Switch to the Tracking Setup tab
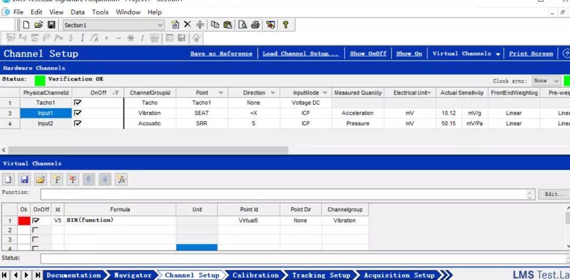Viewport: 570px width, 280px height. [x=321, y=275]
